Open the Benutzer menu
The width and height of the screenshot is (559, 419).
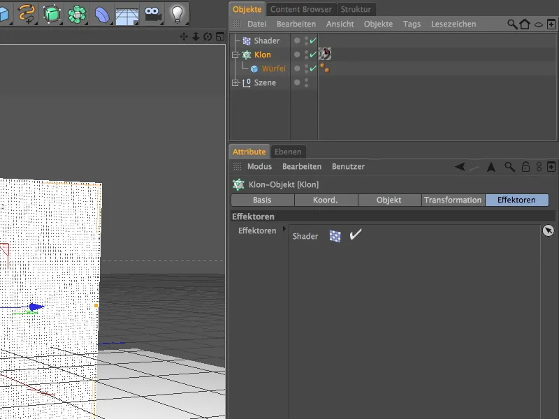pos(348,166)
